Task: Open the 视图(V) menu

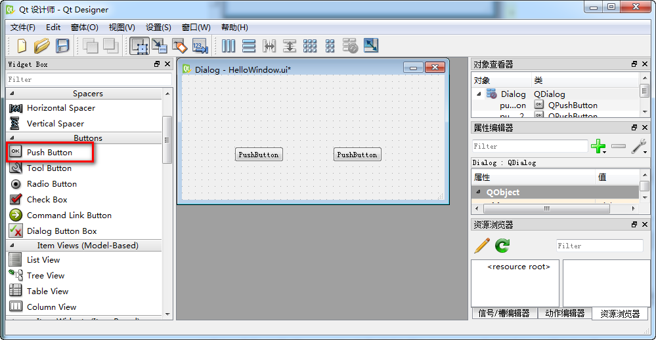Action: click(121, 28)
